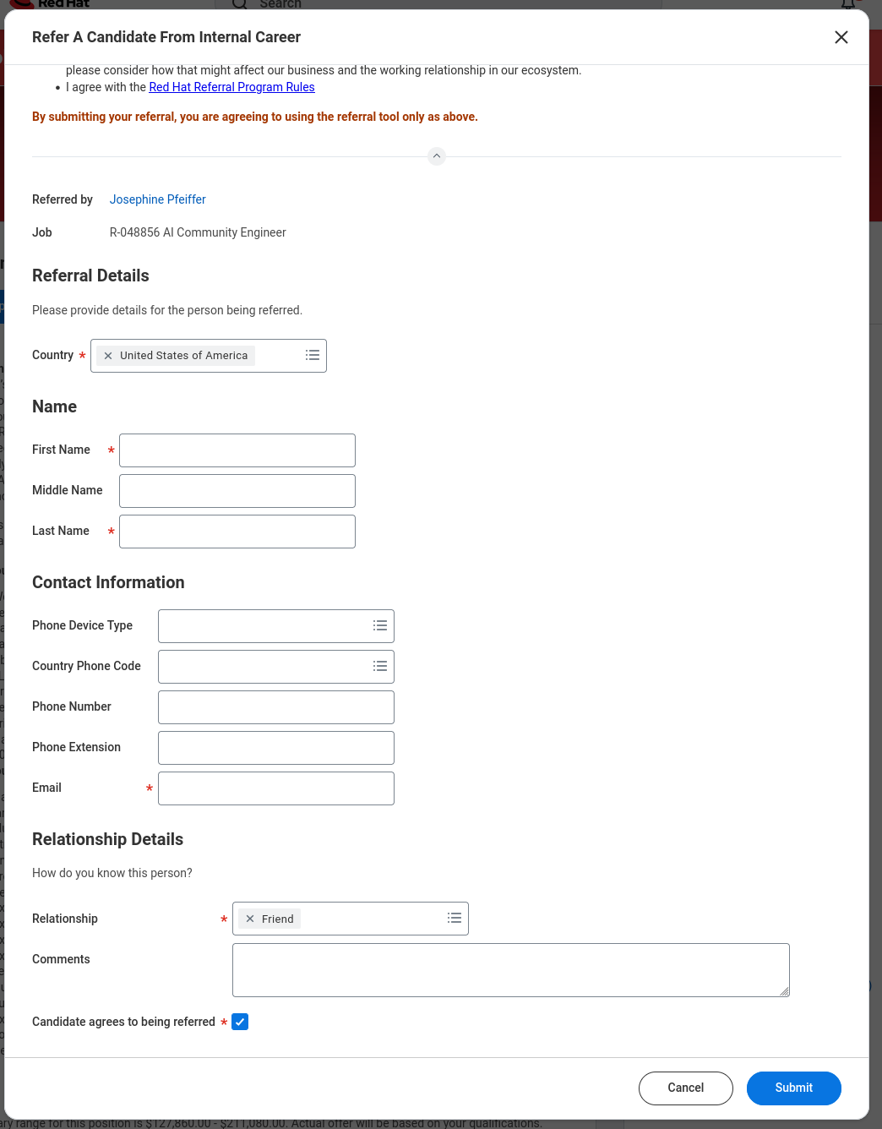Open Relationship list prompt icon
The height and width of the screenshot is (1129, 882).
(455, 919)
